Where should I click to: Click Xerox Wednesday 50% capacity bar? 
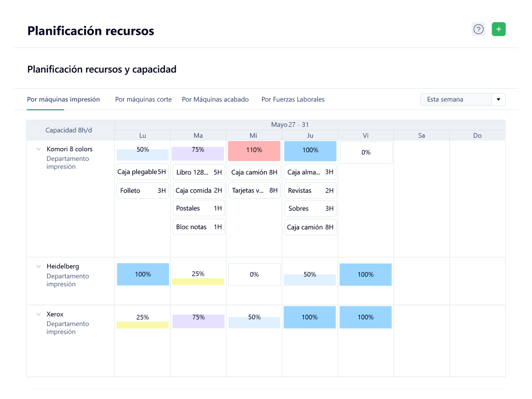[254, 323]
